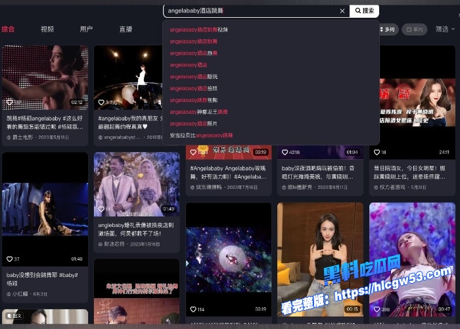The height and width of the screenshot is (329, 460).
Task: Open the 用户 tab
Action: tap(86, 29)
